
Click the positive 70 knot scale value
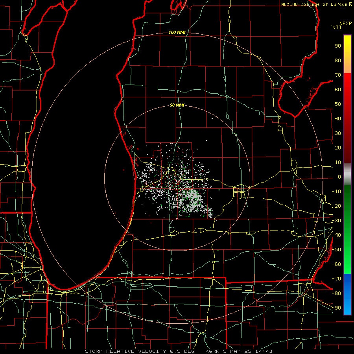coord(338,75)
